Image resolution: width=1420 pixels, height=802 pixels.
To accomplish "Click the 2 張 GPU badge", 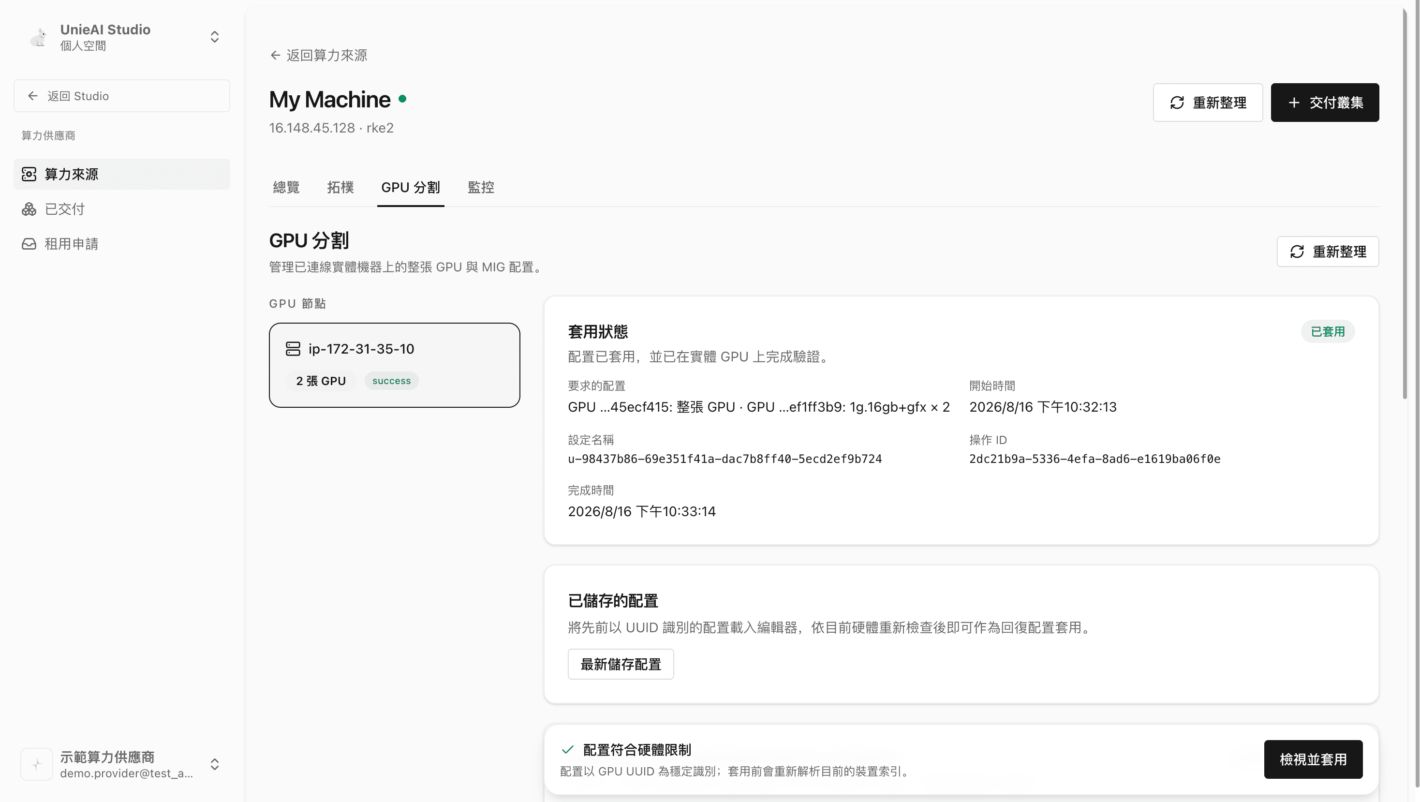I will [x=321, y=381].
